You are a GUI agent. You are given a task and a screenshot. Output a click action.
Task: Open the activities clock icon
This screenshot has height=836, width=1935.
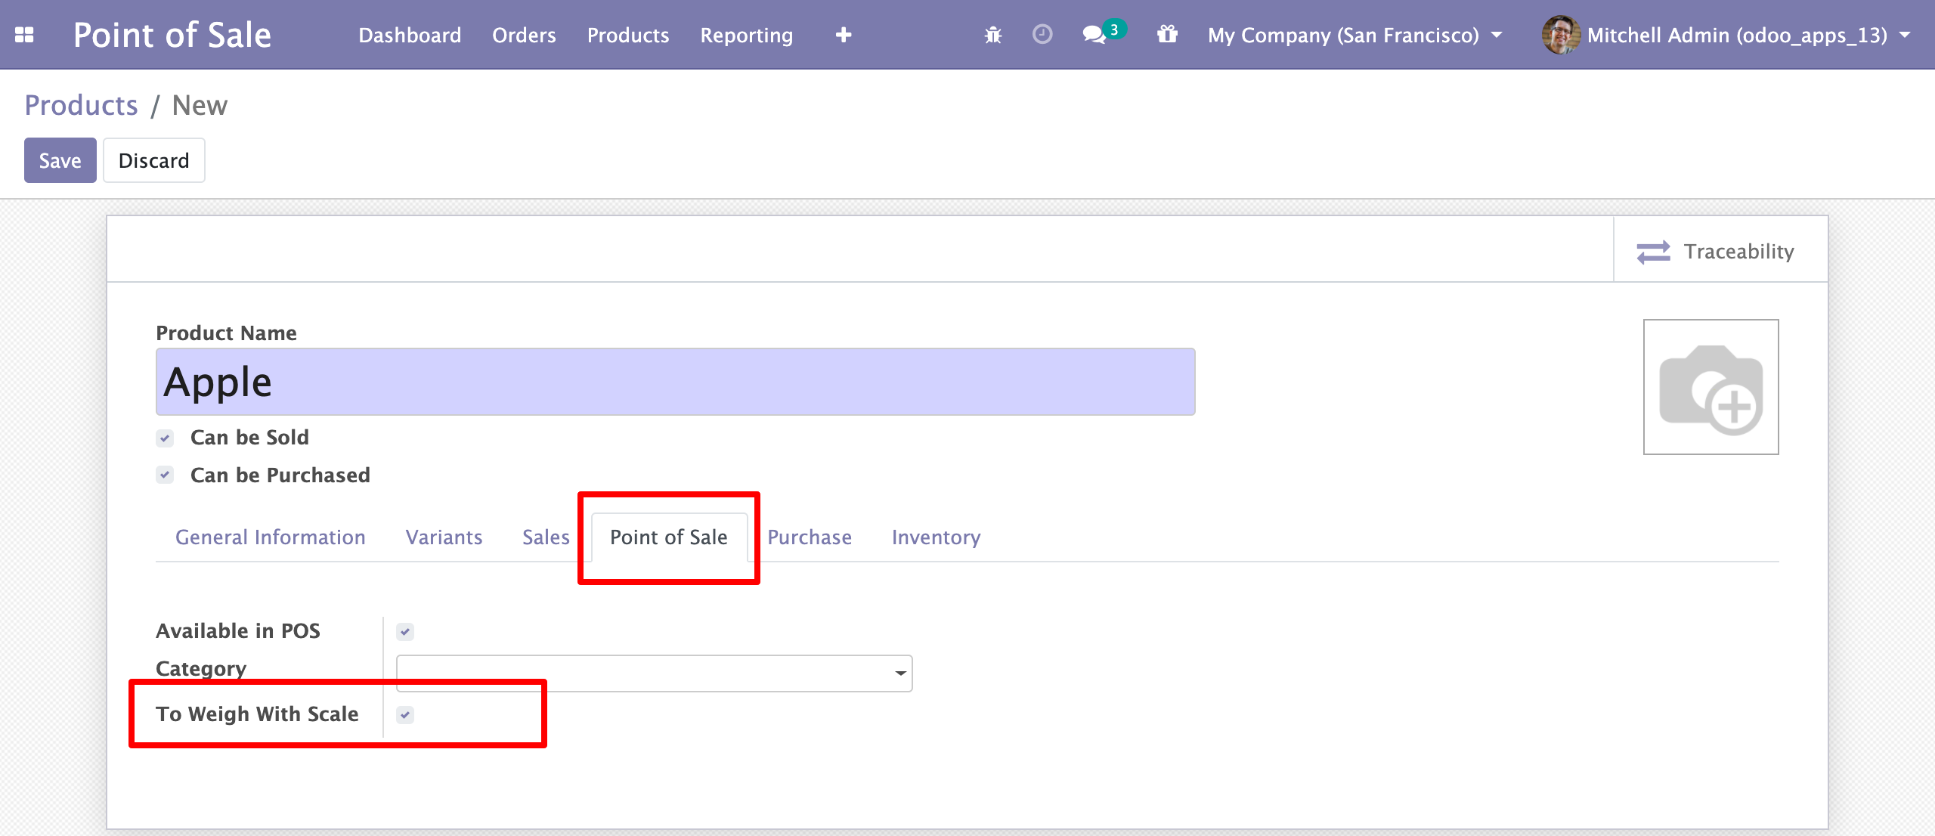coord(1042,35)
